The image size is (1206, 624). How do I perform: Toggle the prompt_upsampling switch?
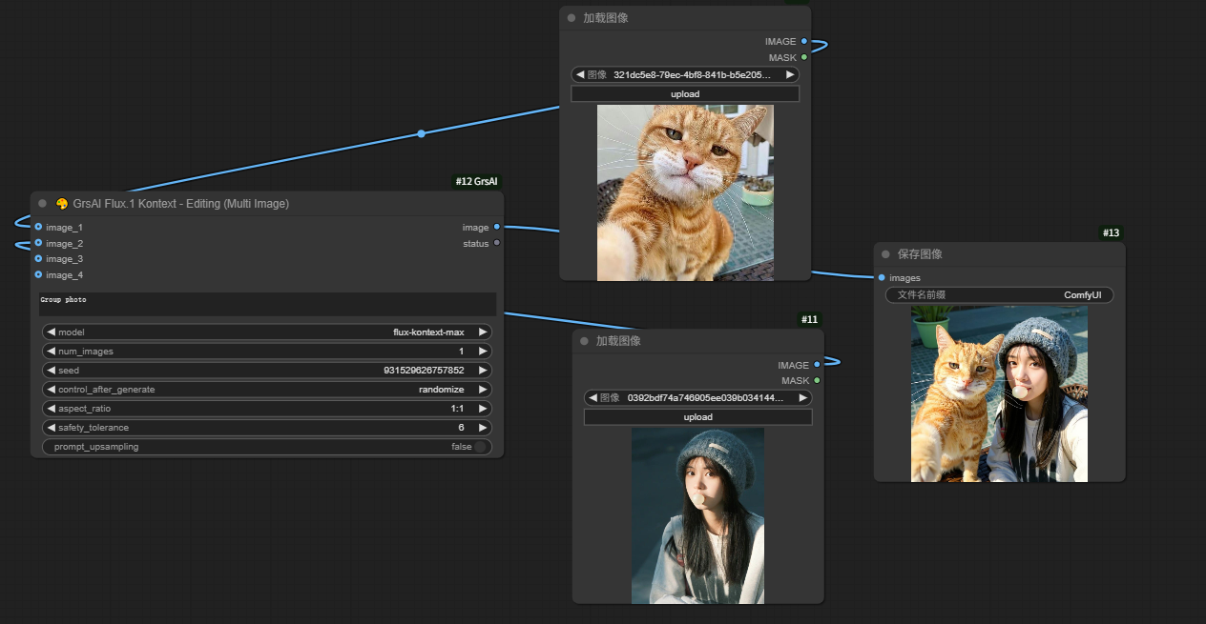coord(480,447)
